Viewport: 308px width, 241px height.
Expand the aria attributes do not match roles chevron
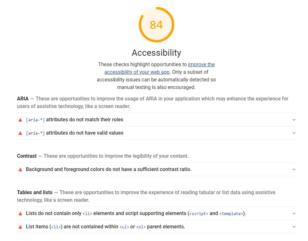click(294, 120)
